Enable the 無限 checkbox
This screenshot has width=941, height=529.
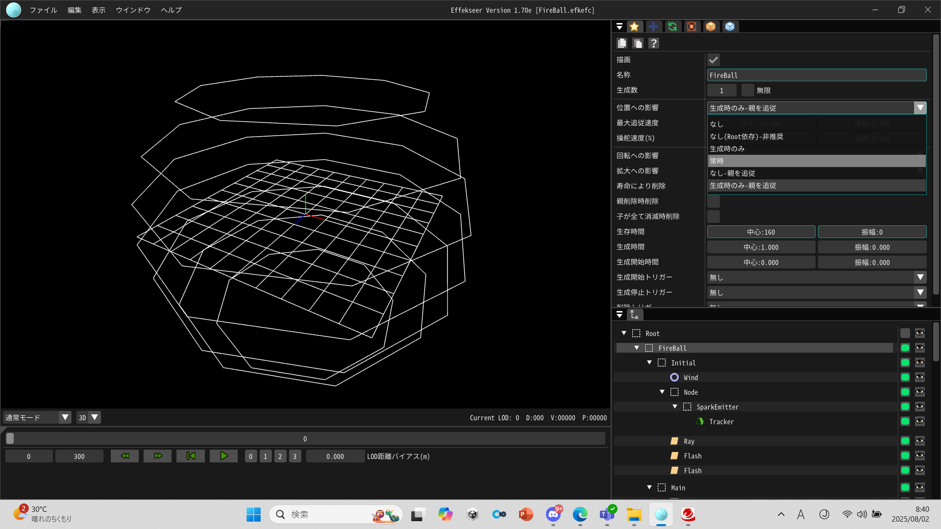click(x=747, y=90)
